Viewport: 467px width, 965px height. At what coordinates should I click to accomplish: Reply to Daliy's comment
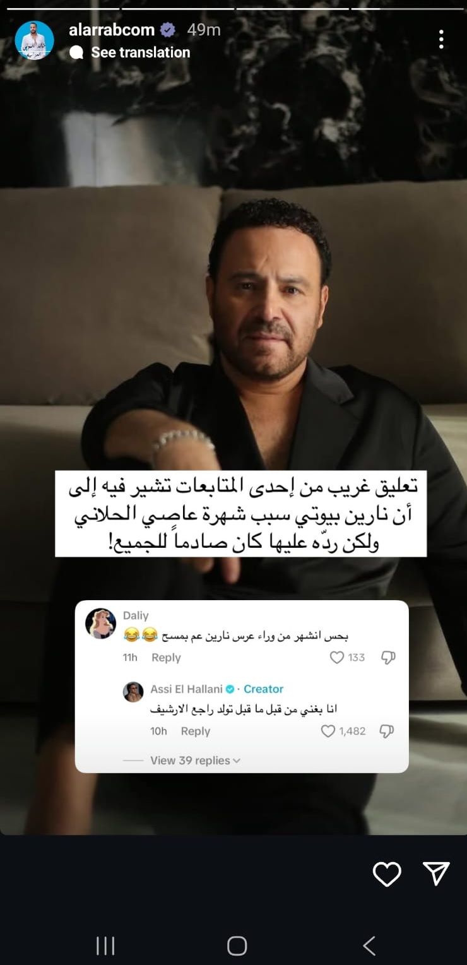(x=166, y=658)
